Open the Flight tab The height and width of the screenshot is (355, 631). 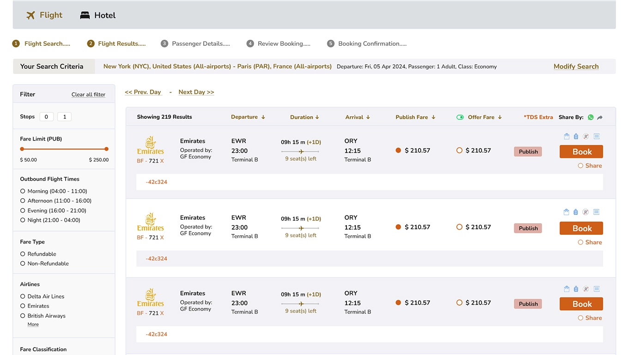click(44, 15)
